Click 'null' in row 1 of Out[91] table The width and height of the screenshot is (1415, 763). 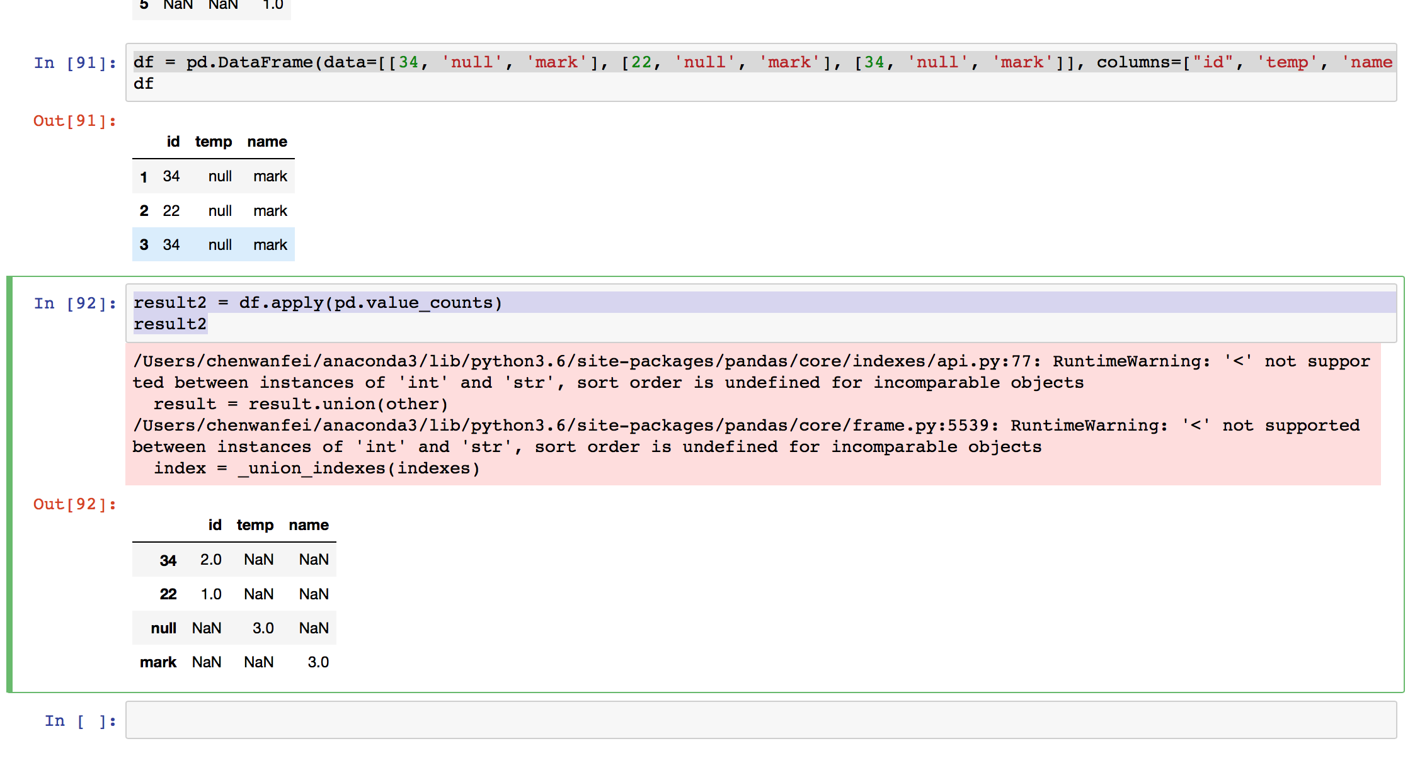click(x=220, y=176)
